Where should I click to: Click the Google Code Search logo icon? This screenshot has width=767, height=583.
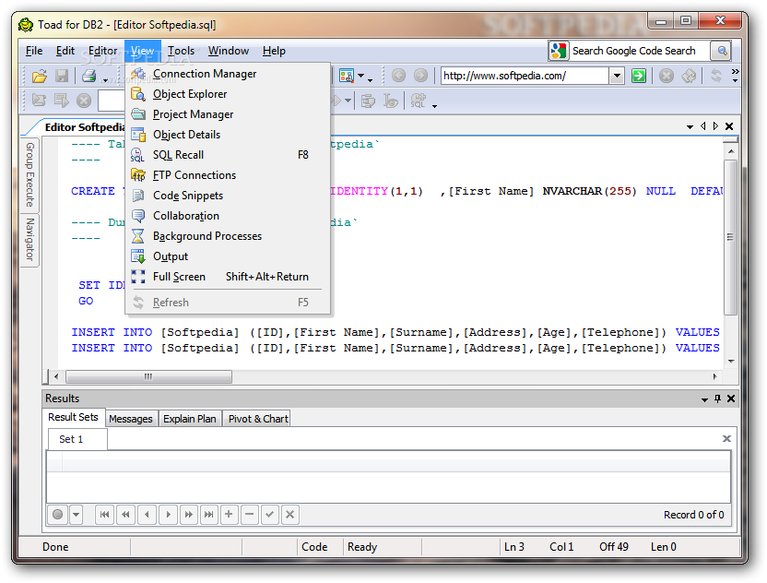[x=559, y=51]
